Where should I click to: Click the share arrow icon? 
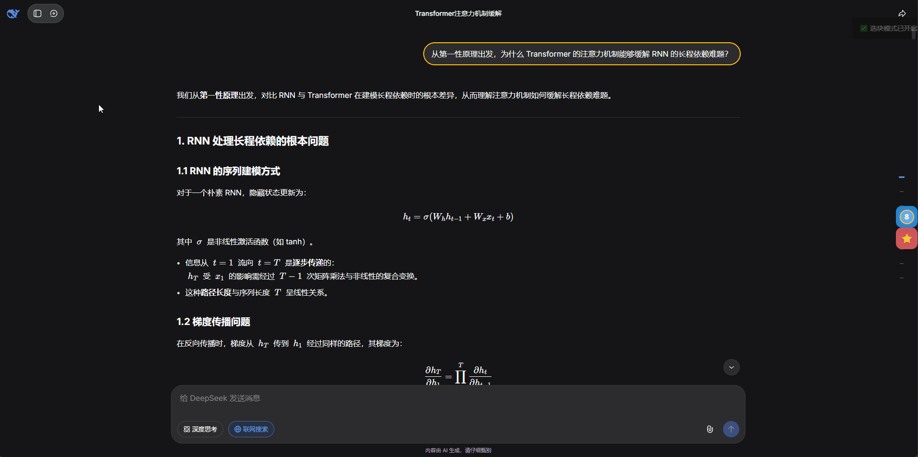click(902, 13)
